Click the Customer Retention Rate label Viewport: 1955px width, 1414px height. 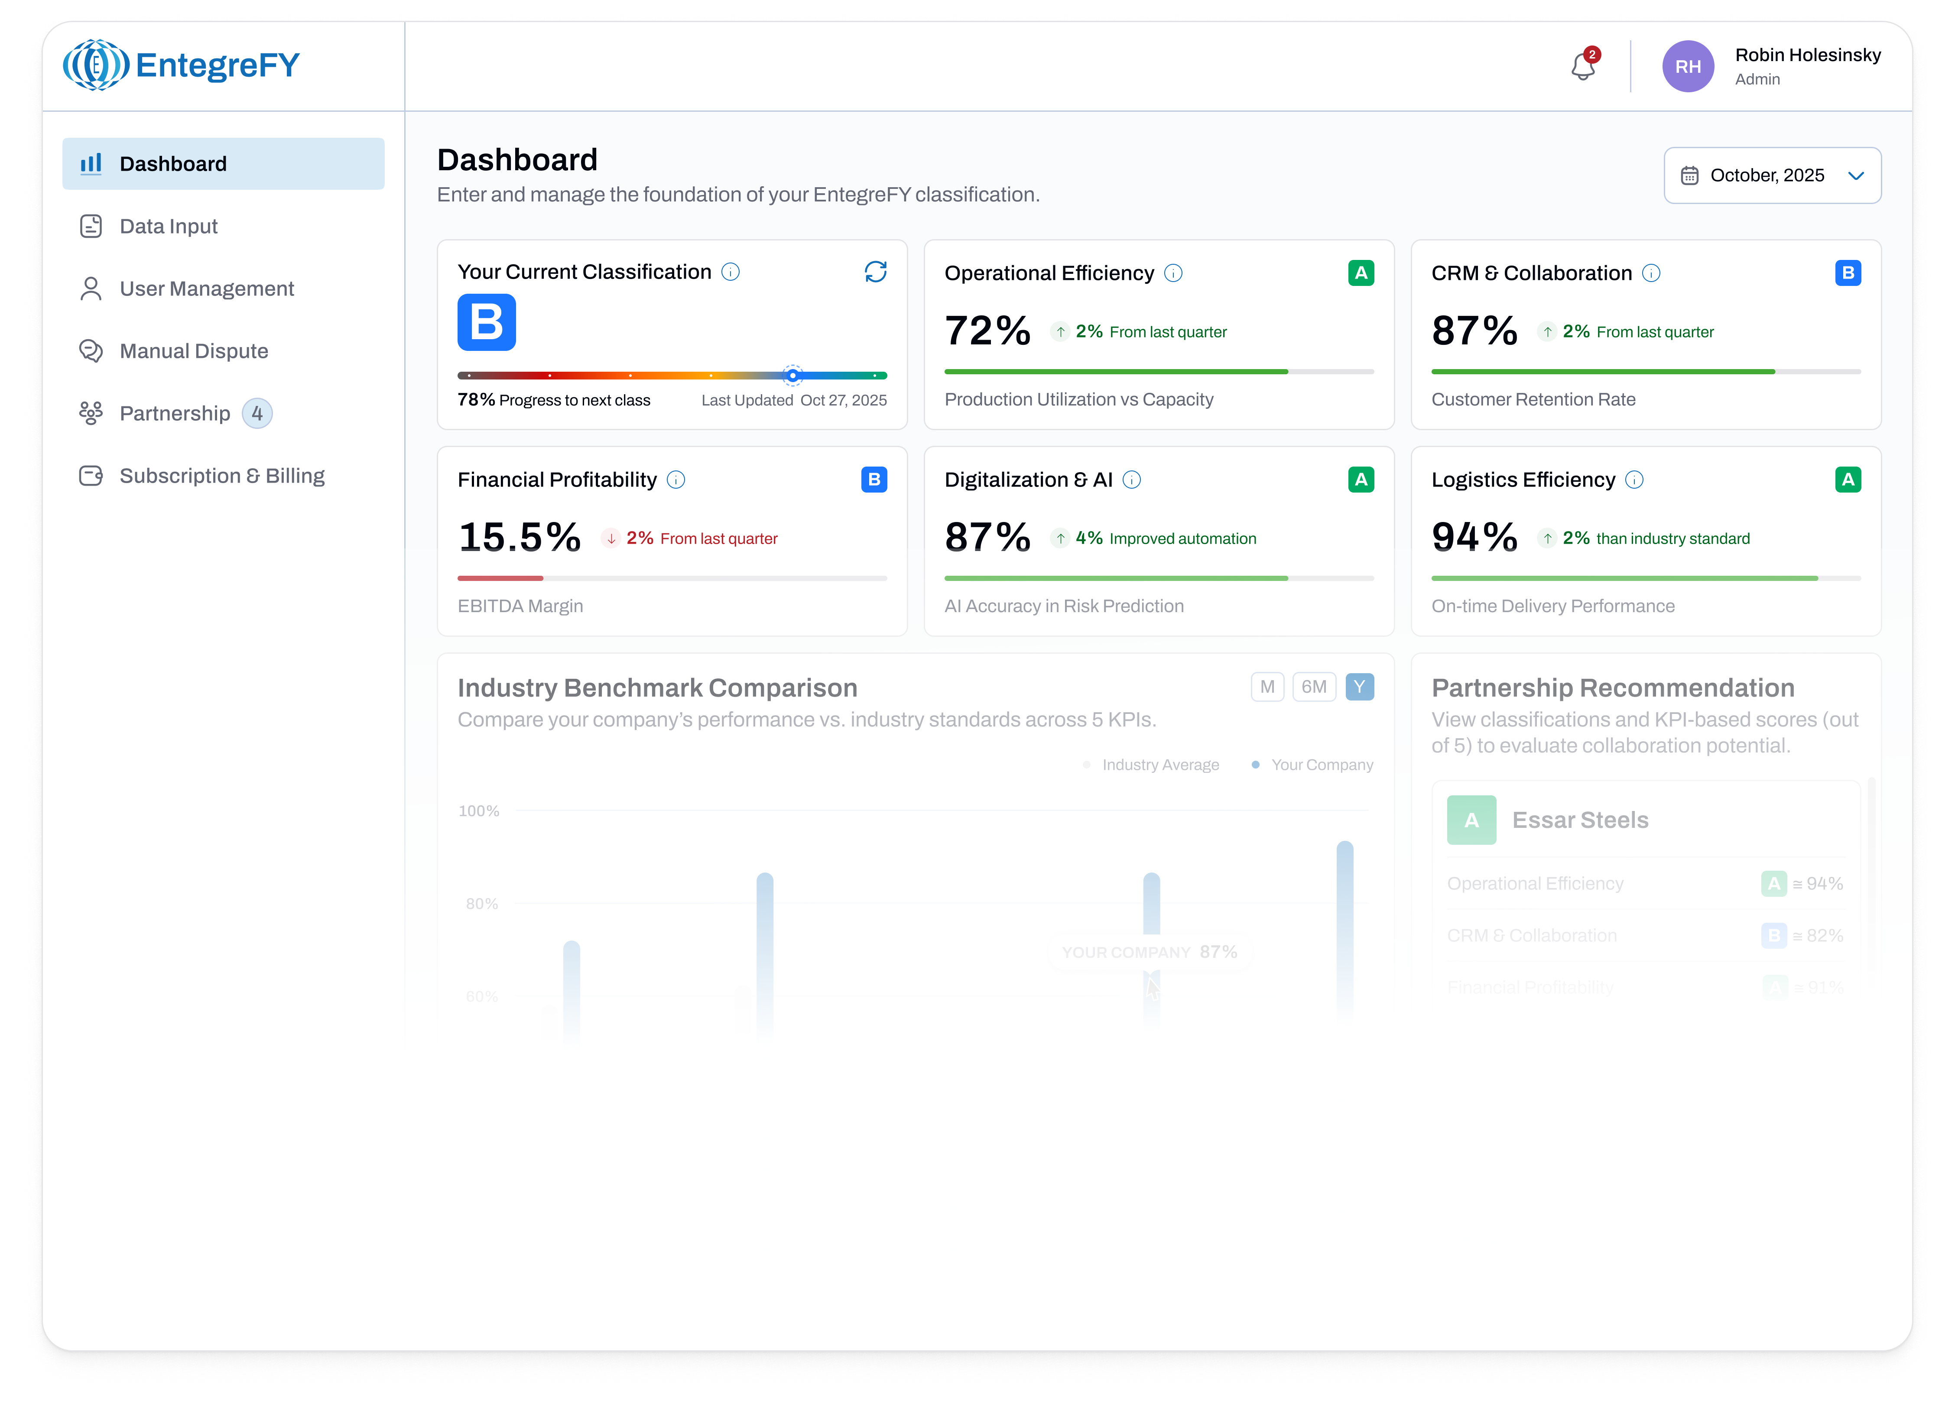pos(1533,400)
